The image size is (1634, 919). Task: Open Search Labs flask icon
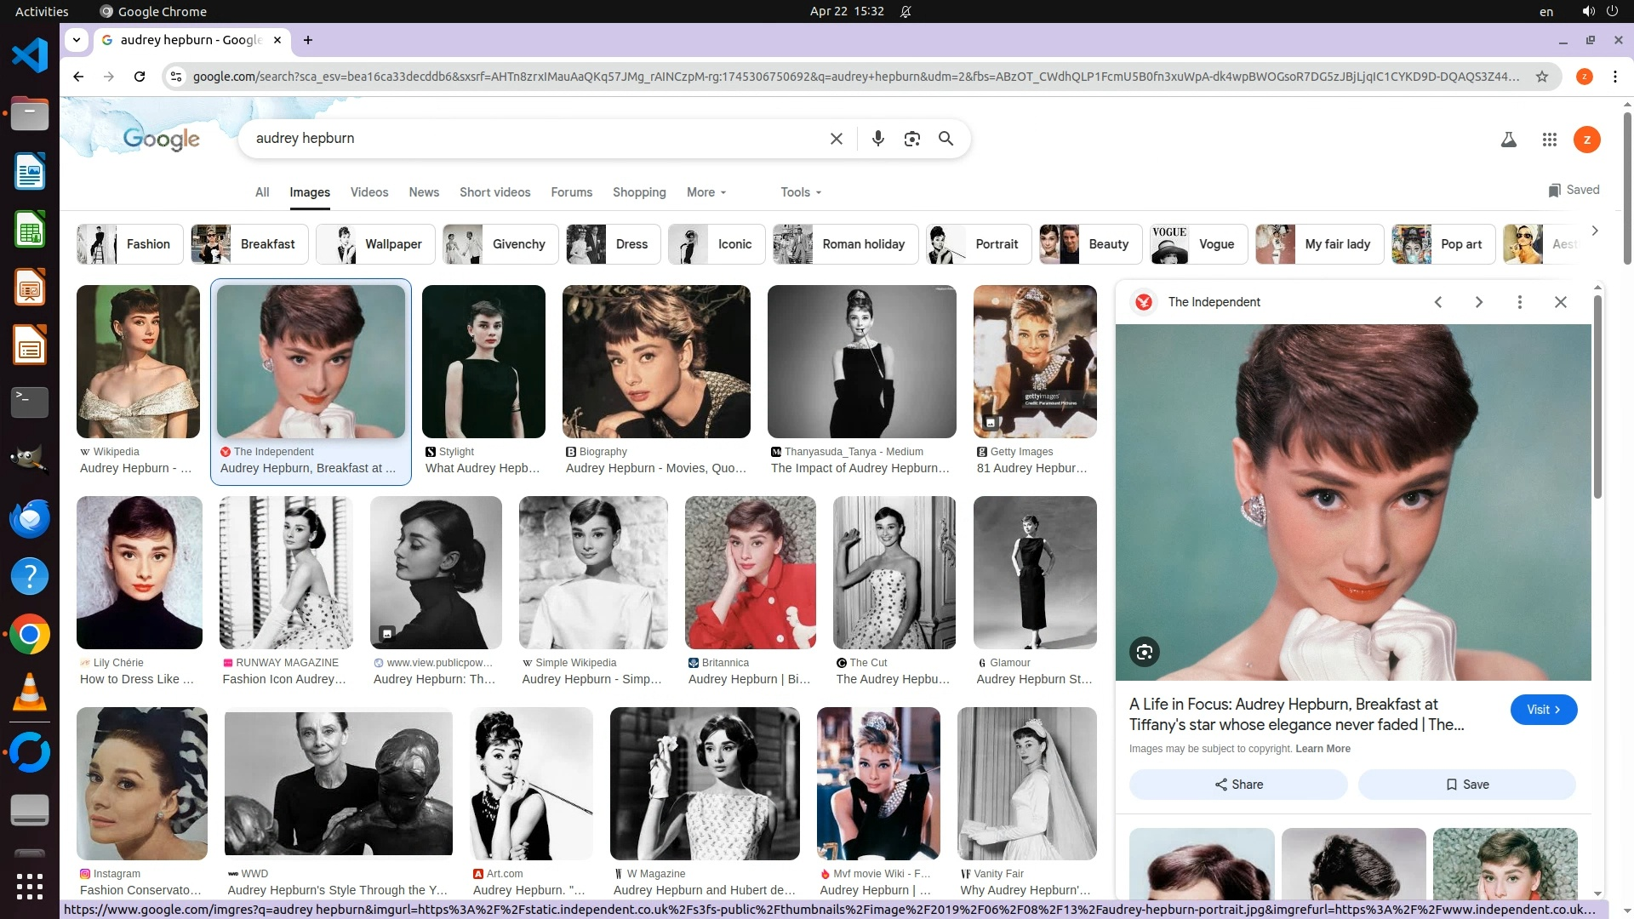(1508, 140)
